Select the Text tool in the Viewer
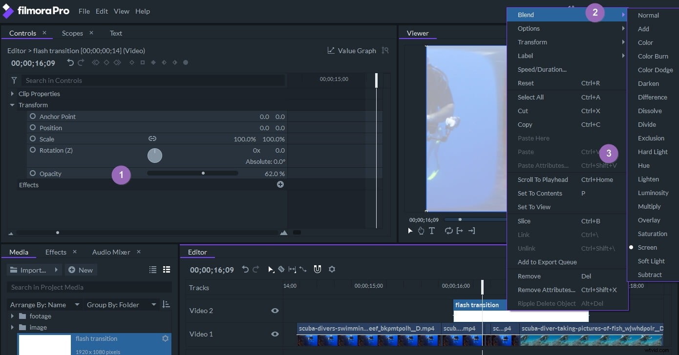679x355 pixels. (x=431, y=231)
